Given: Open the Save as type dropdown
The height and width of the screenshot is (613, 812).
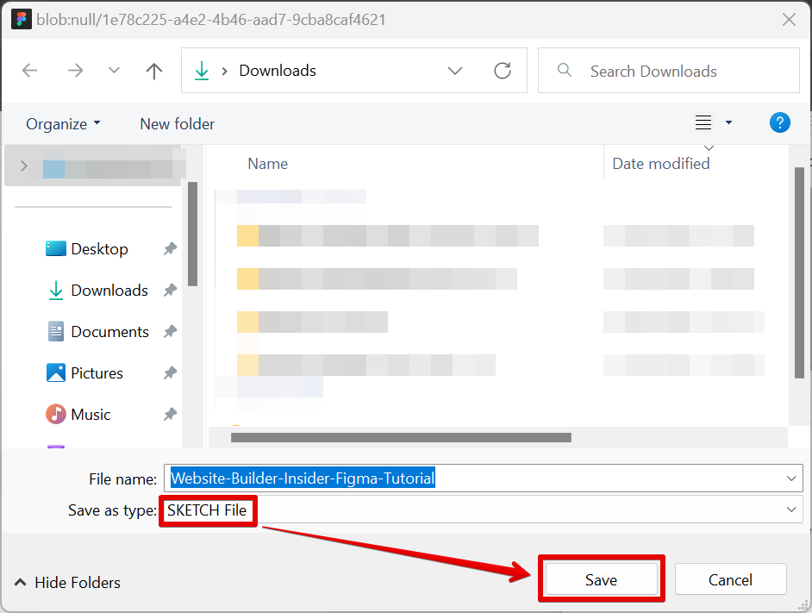Looking at the screenshot, I should 790,510.
